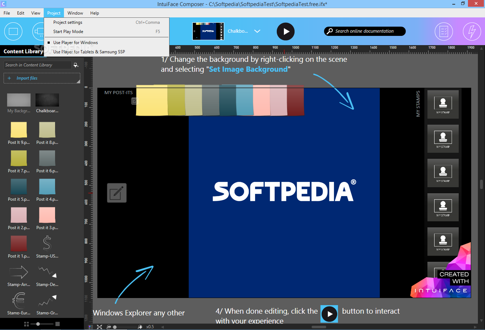This screenshot has width=485, height=330.
Task: Click the filter icon beside library search
Action: 76,65
